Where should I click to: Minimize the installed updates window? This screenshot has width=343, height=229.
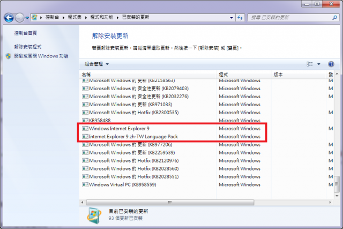click(x=307, y=4)
